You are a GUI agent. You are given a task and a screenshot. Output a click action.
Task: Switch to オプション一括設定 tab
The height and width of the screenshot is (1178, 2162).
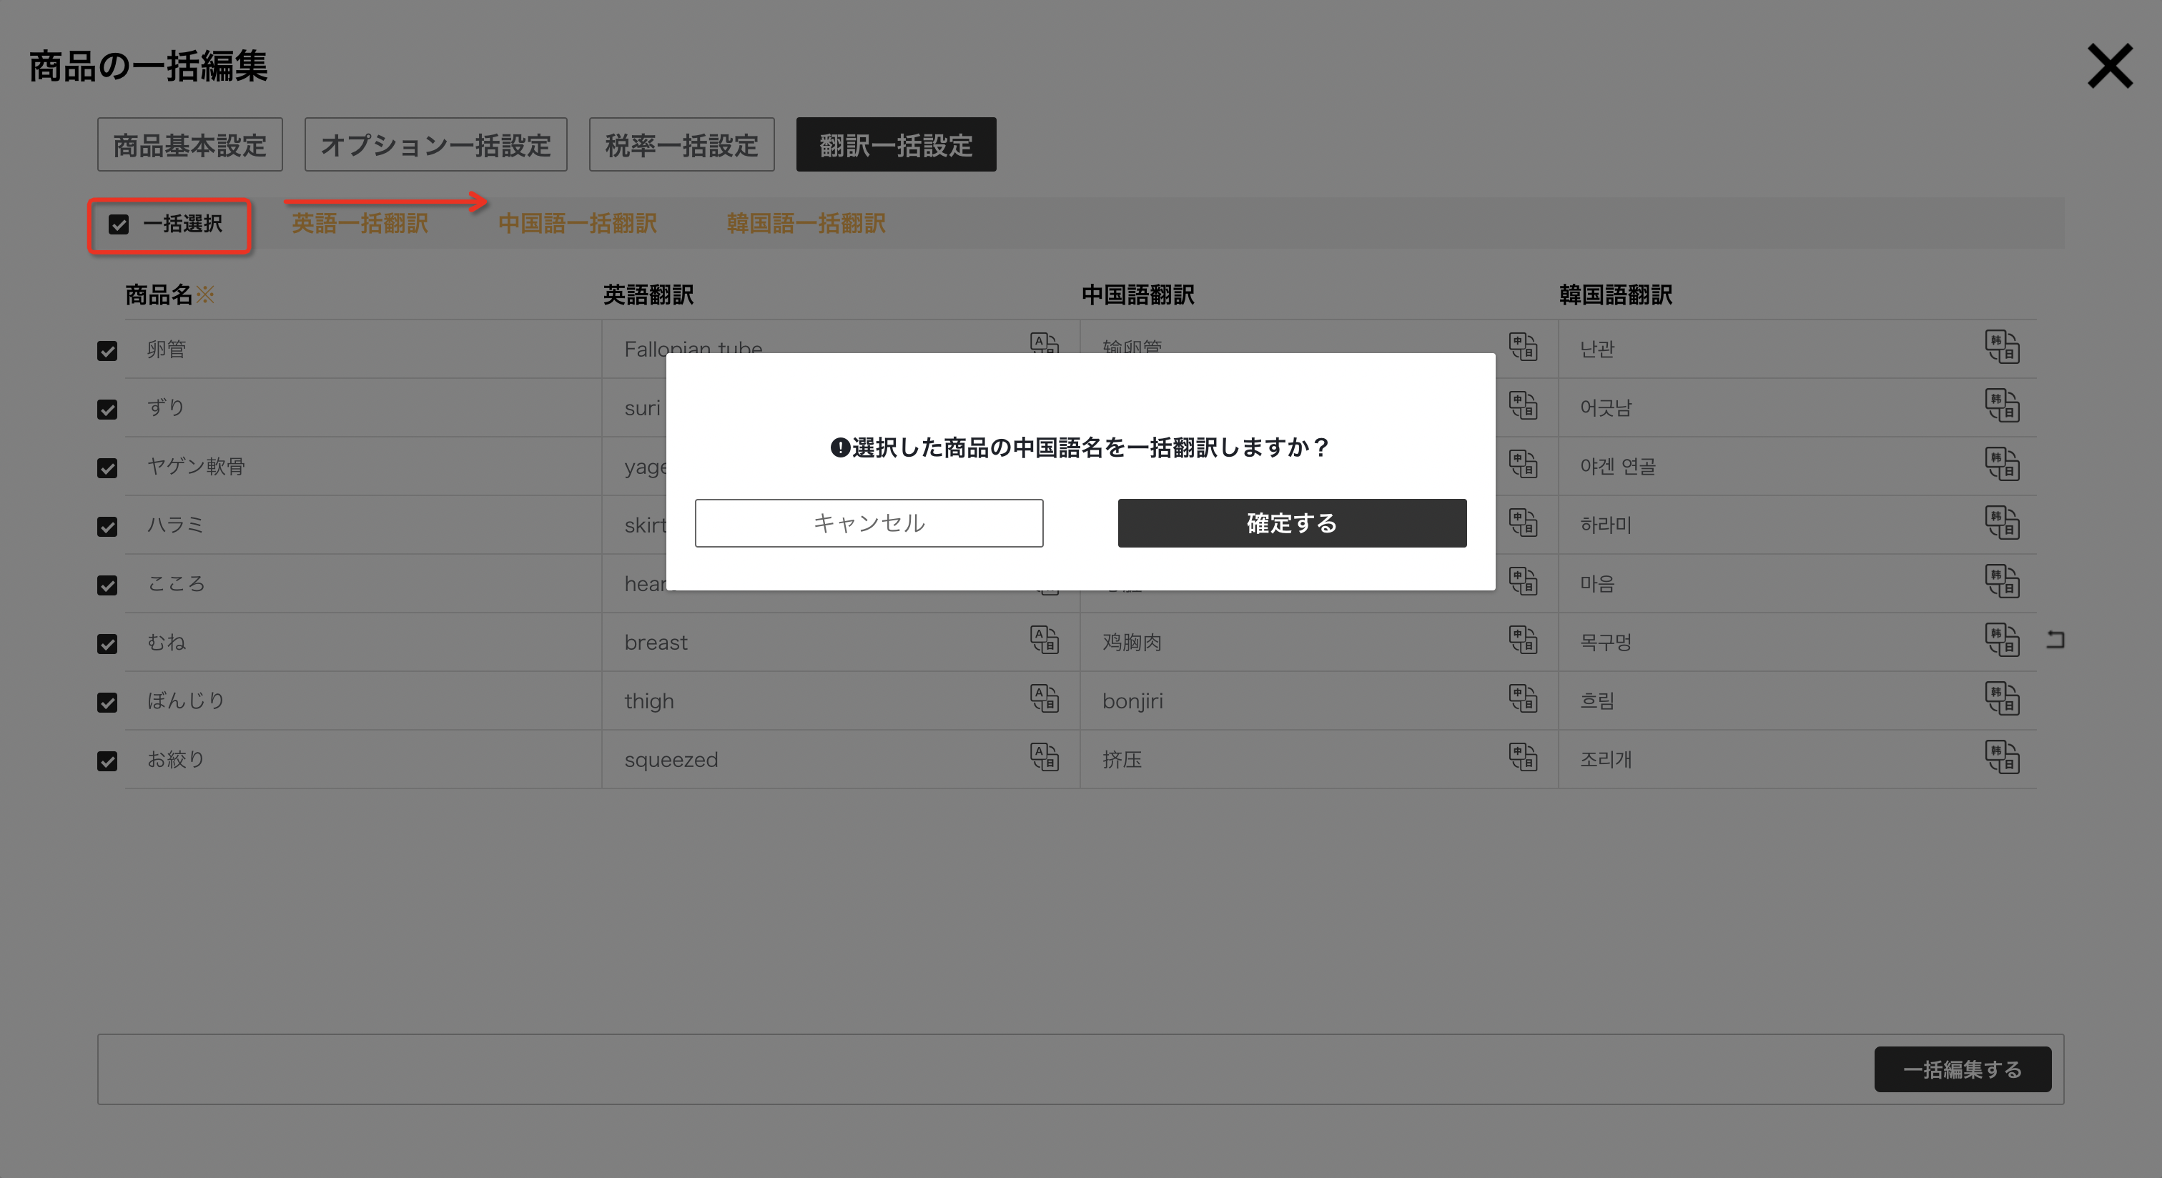click(435, 144)
